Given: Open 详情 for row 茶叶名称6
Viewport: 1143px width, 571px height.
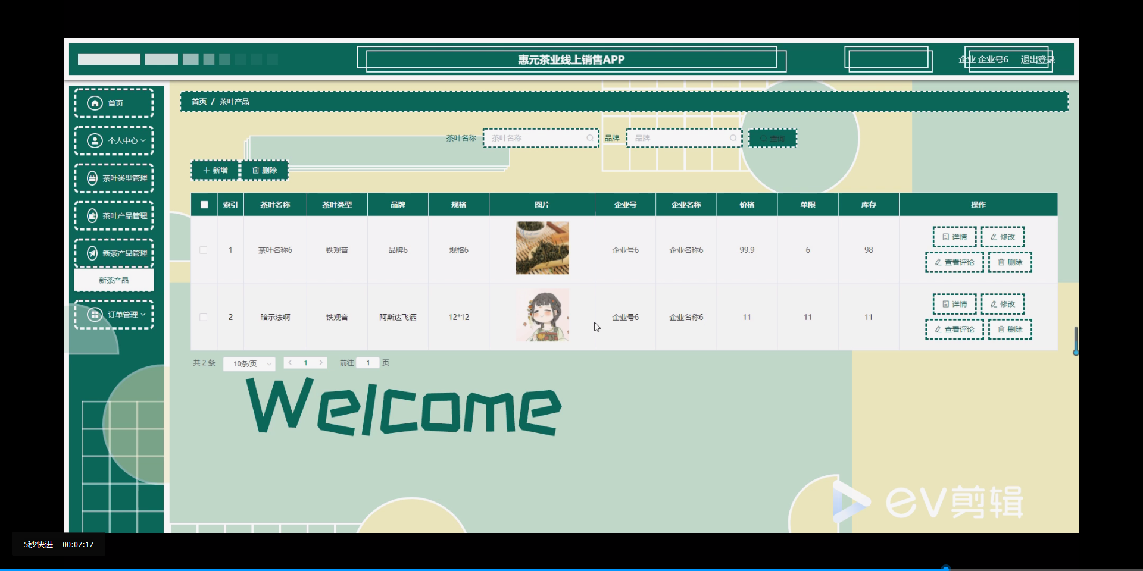Looking at the screenshot, I should [x=954, y=237].
